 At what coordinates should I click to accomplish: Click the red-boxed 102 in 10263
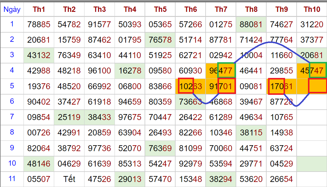tap(186, 86)
